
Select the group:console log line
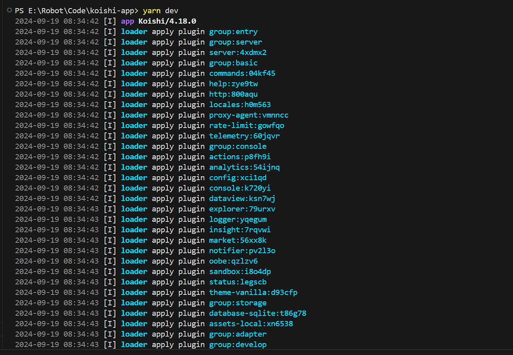point(237,146)
